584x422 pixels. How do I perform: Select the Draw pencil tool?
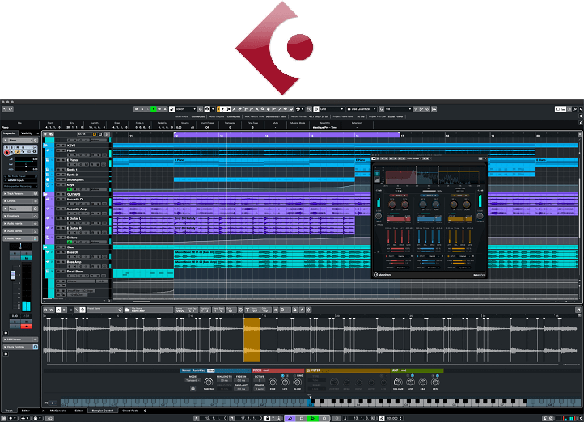[x=235, y=109]
